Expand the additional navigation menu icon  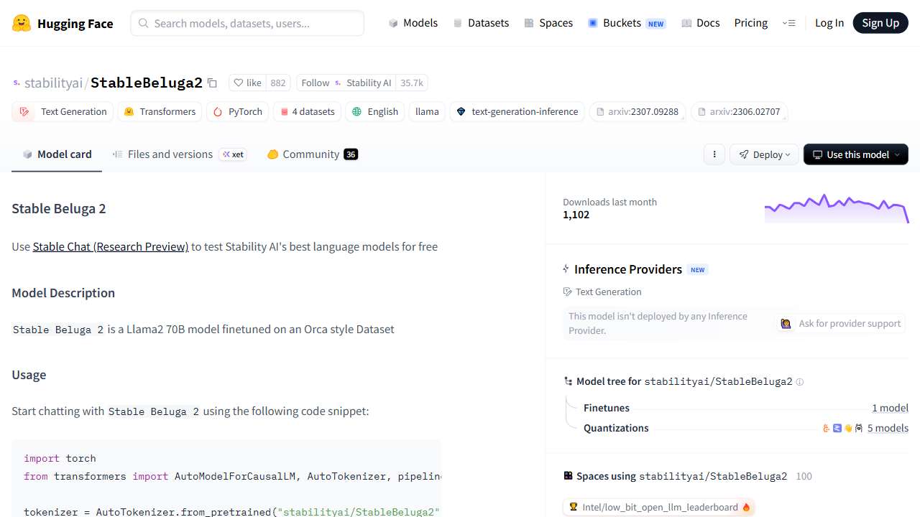[788, 23]
